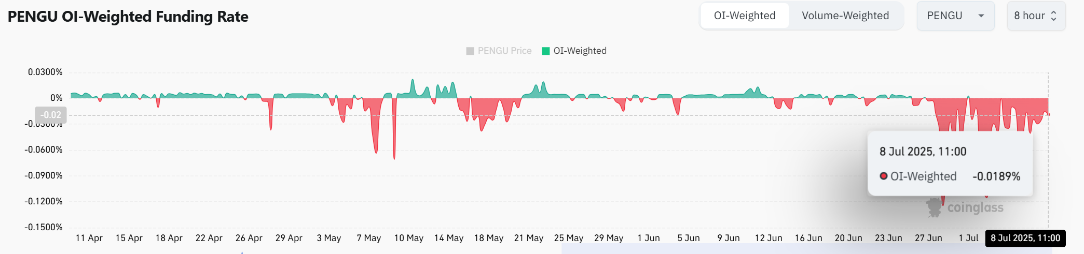Viewport: 1084px width, 254px height.
Task: Click the up-down chevrons beside 8 hour
Action: coord(1053,16)
